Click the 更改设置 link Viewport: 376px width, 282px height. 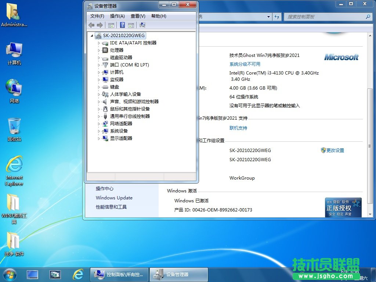click(x=335, y=150)
